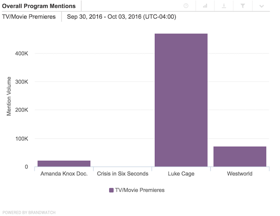Expand the chevron menu in header

point(262,6)
